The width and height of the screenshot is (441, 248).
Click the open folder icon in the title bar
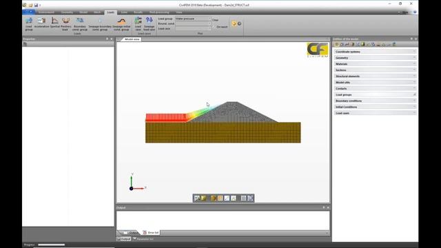(30, 5)
